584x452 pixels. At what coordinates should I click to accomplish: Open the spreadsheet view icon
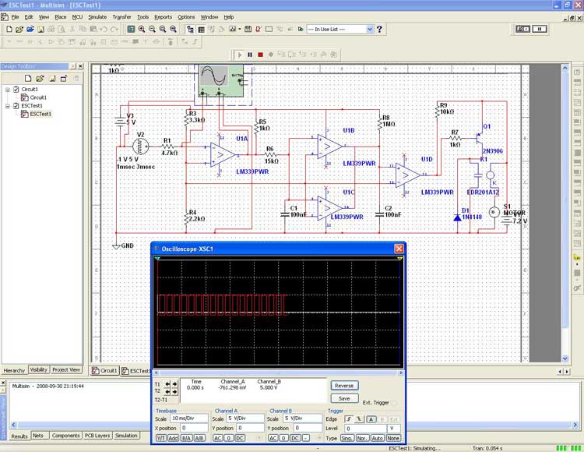(x=201, y=29)
